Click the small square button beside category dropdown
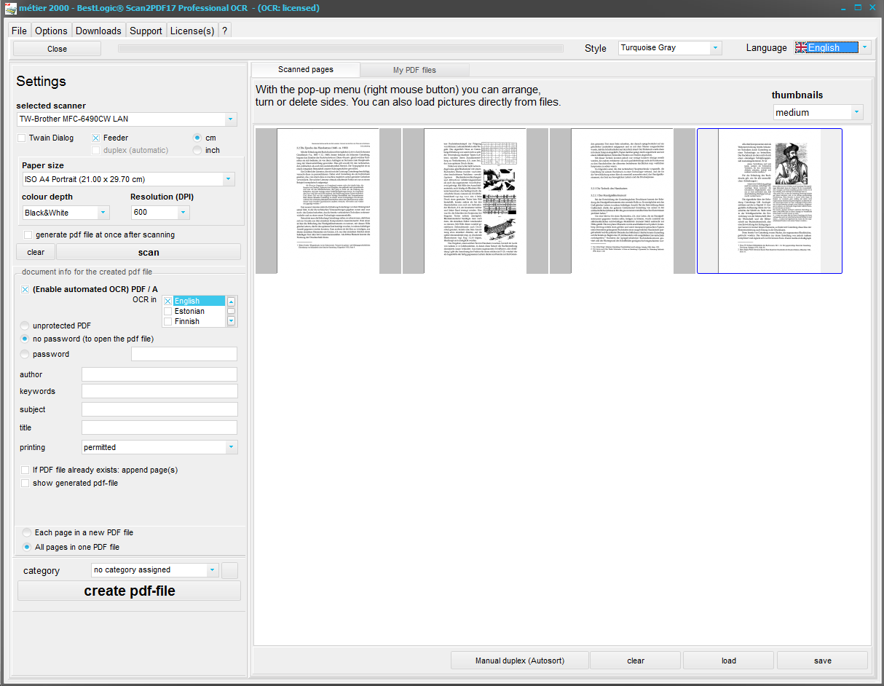This screenshot has height=686, width=884. click(229, 570)
